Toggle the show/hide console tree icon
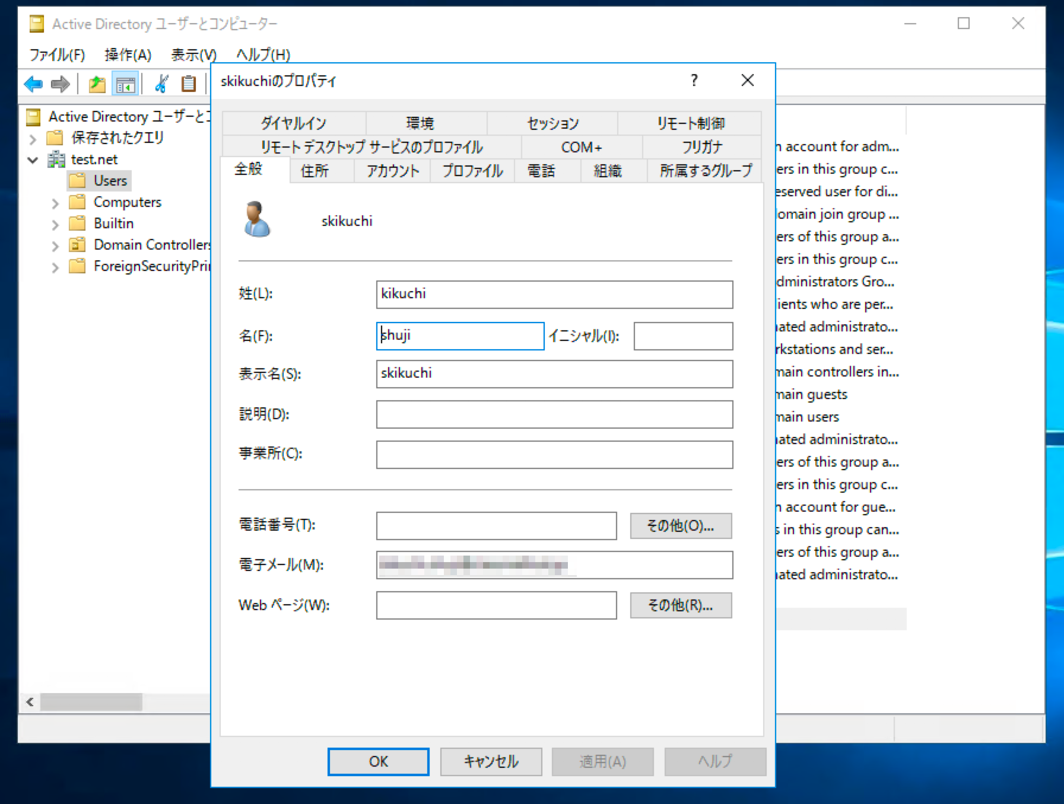Screen dimensions: 1064x804 pos(125,84)
